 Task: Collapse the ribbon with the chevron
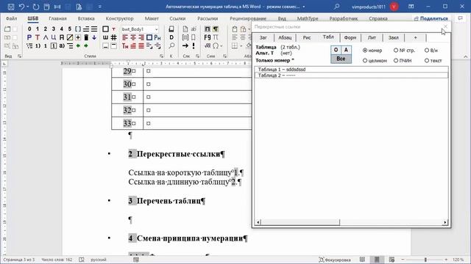(466, 56)
